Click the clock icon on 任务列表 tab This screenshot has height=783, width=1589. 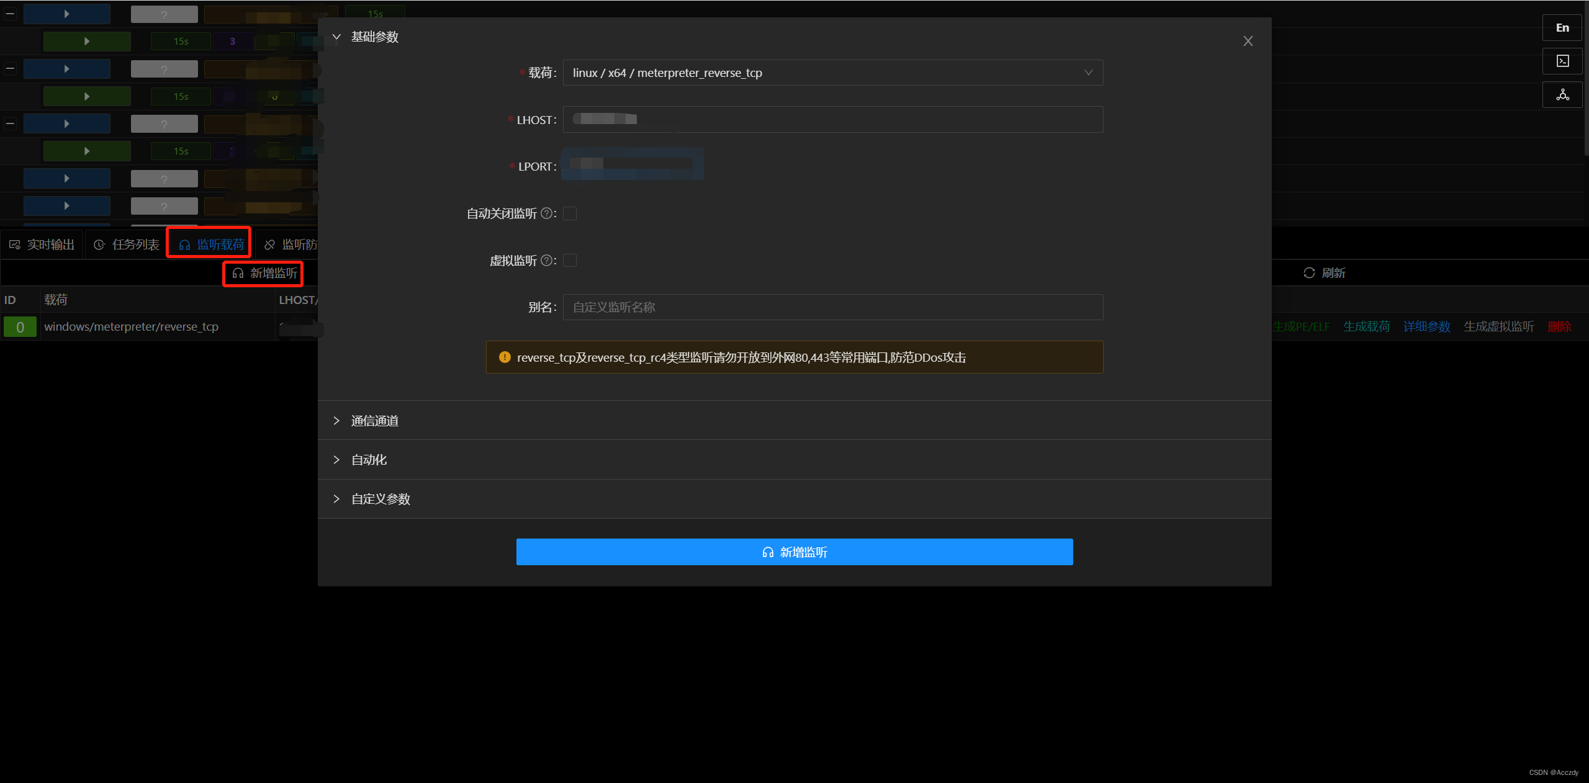pos(99,245)
